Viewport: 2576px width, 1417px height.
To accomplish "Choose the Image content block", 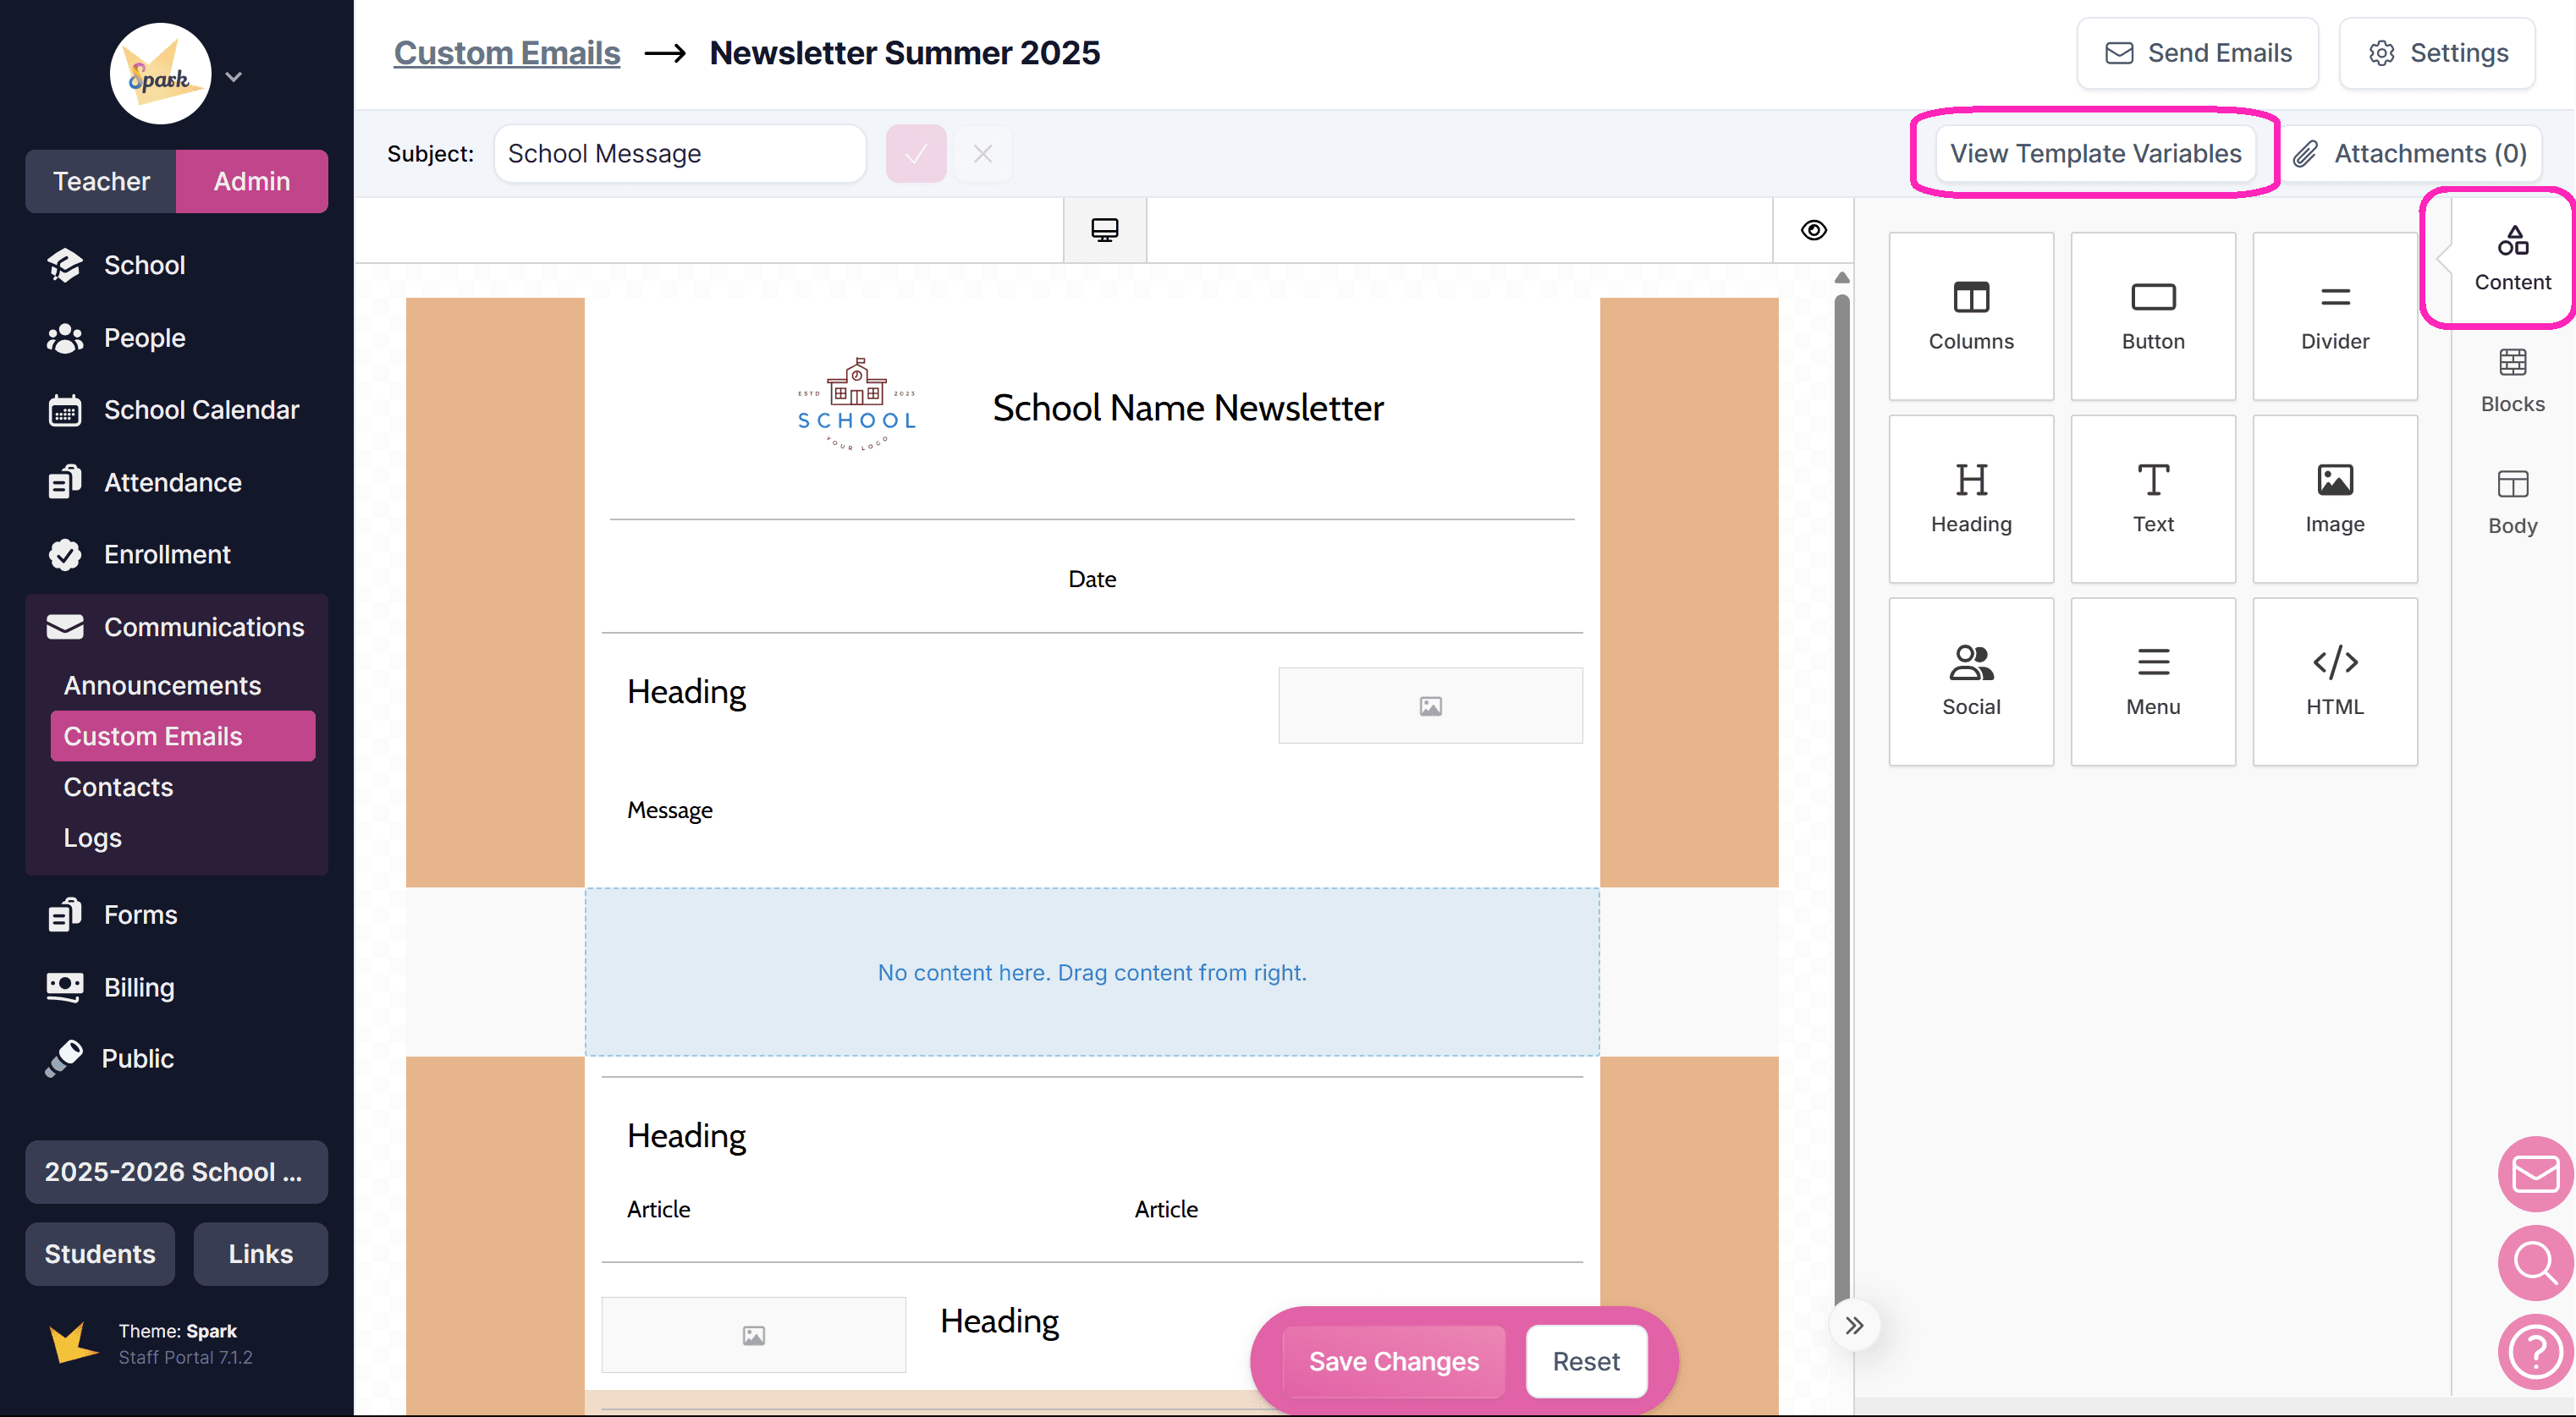I will point(2334,498).
